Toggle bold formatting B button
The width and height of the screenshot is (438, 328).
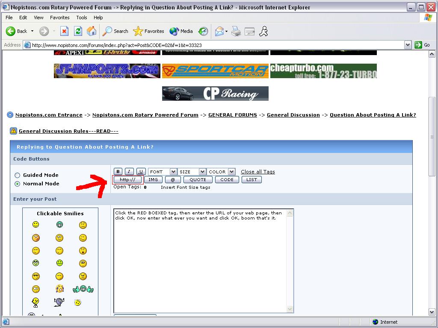coord(118,172)
